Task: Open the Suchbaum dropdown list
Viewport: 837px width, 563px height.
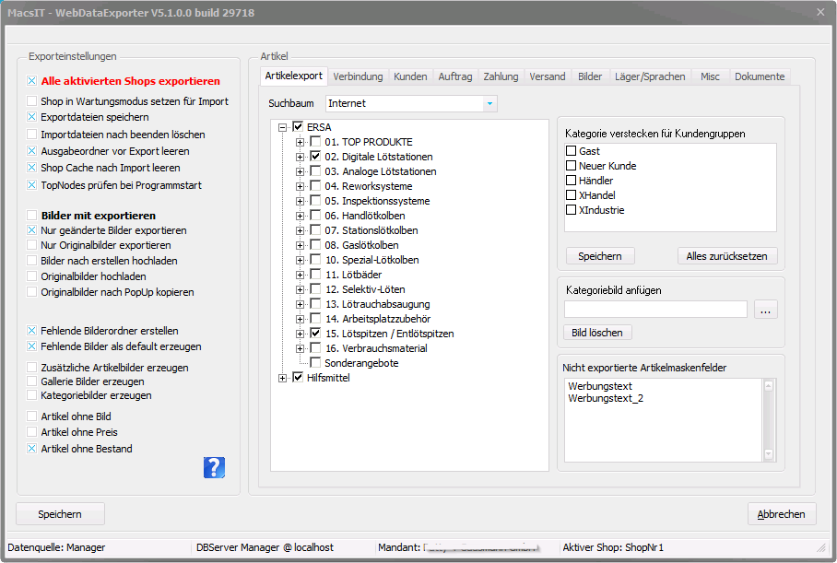Action: coord(489,103)
